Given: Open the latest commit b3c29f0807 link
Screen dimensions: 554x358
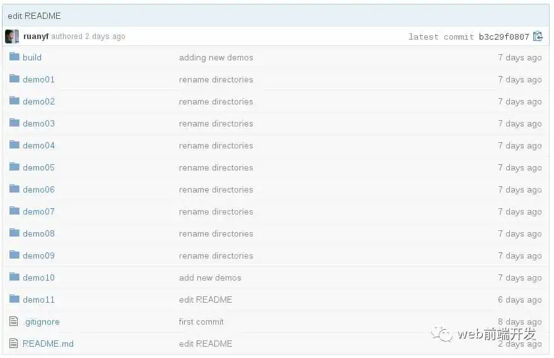Looking at the screenshot, I should tap(504, 37).
